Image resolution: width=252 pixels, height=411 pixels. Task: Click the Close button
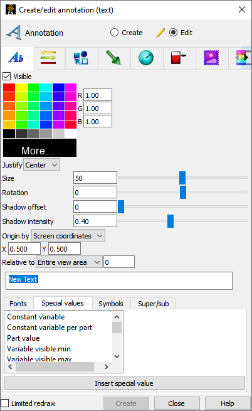point(176,403)
